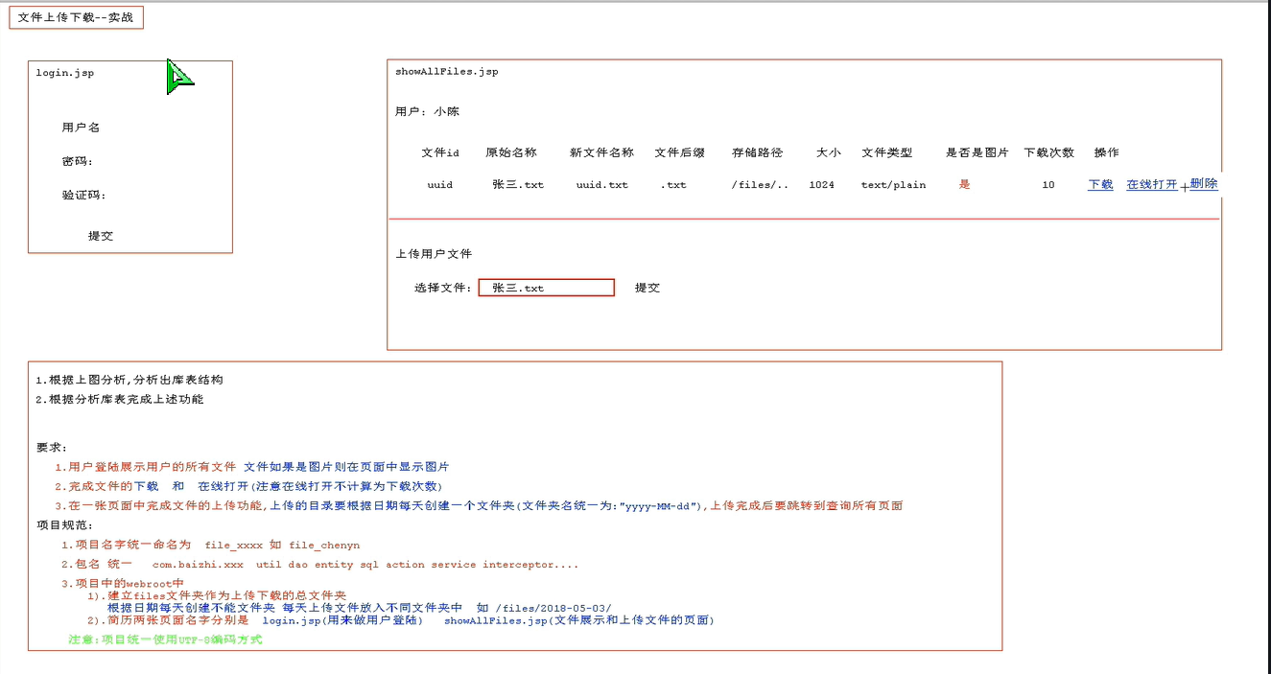The height and width of the screenshot is (674, 1271).
Task: Click the 下载次数 column header
Action: coord(1048,152)
